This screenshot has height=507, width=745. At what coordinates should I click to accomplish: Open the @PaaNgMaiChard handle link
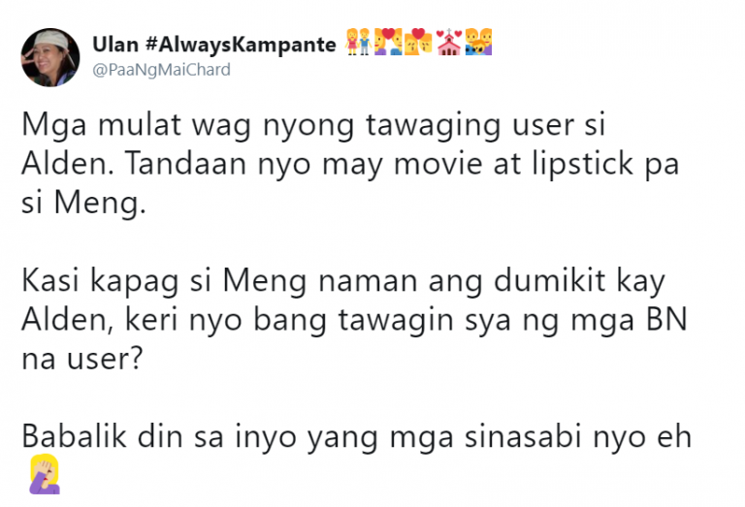162,70
